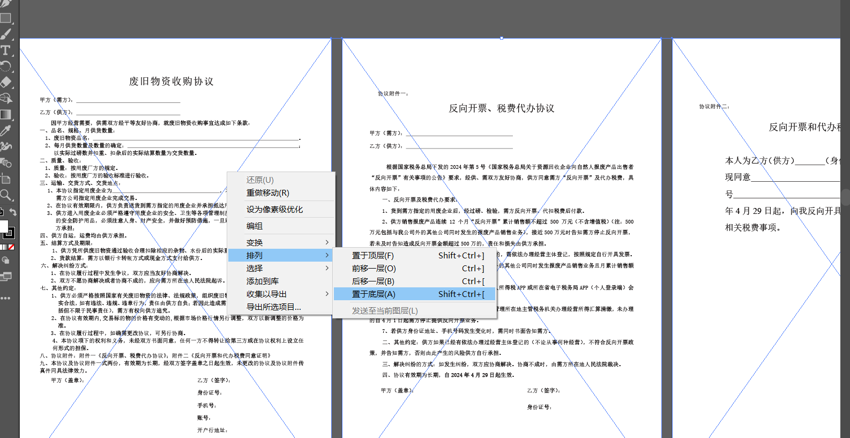Open the drawing mode selector
Viewport: 850px width, 438px height.
point(5,261)
